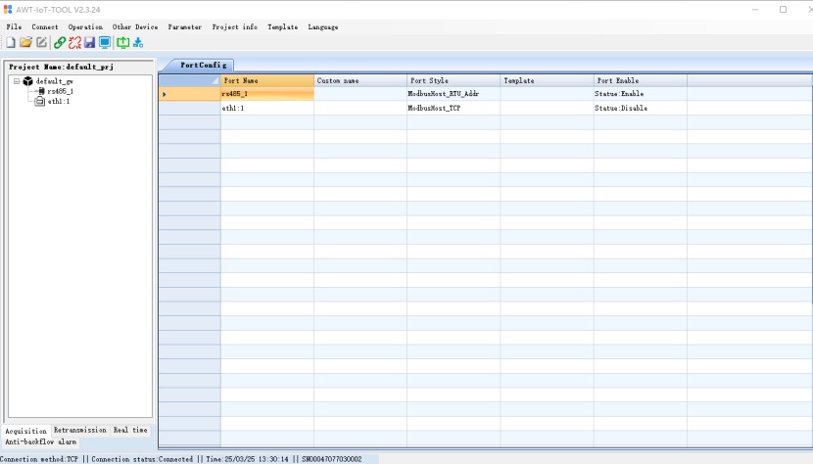Select the PortConfig tab
813x464 pixels.
point(203,66)
